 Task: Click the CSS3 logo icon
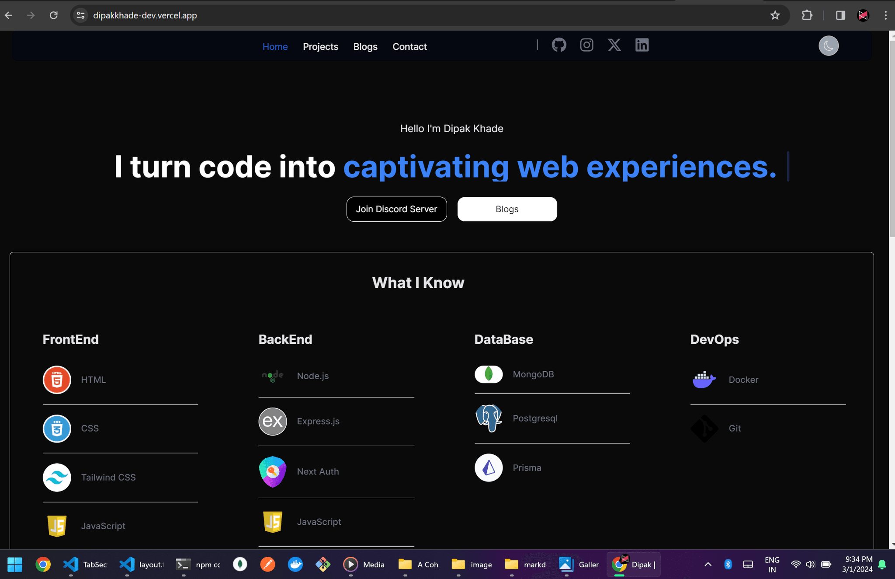coord(57,429)
